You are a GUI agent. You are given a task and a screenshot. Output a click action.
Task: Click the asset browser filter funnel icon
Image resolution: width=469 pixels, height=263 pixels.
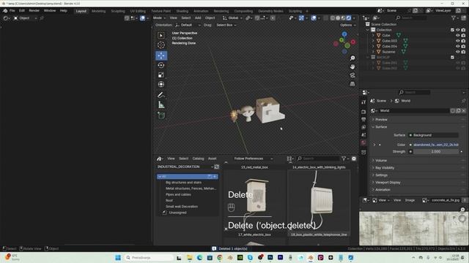[x=344, y=159]
